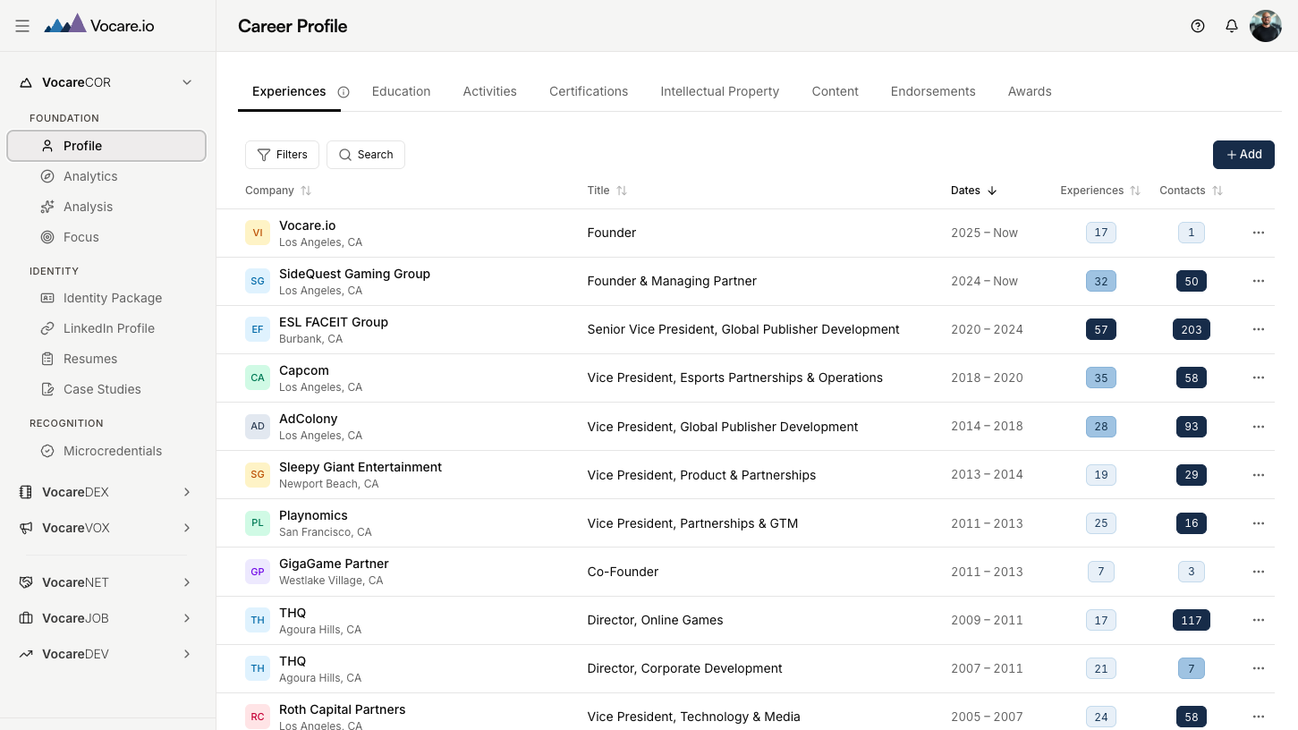The height and width of the screenshot is (730, 1298).
Task: Click the 2013 – 2014 dates cell
Action: 987,475
